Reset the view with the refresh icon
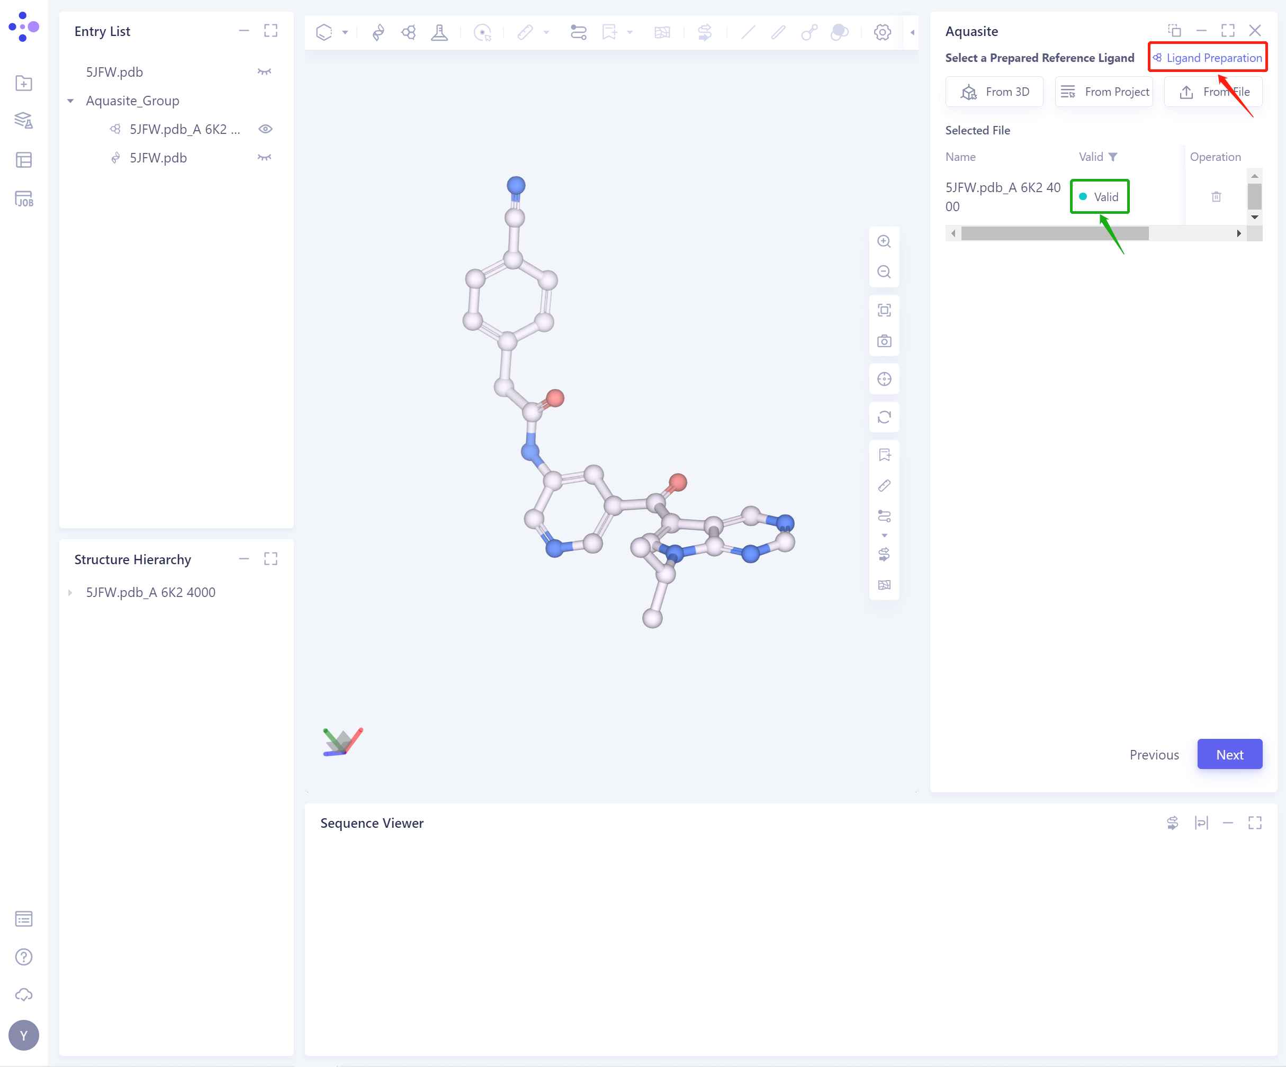Screen dimensions: 1286x1067 pyautogui.click(x=884, y=417)
